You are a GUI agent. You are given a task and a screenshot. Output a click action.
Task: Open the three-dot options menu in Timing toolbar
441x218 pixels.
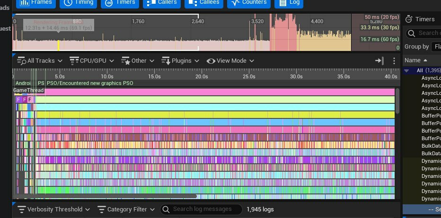click(394, 61)
